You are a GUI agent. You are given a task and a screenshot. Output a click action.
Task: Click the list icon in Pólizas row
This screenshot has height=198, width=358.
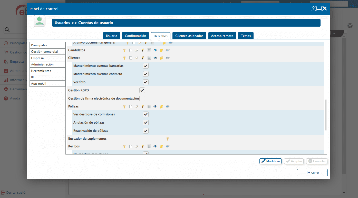coord(149,107)
